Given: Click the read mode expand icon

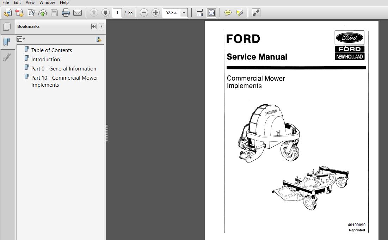Looking at the screenshot, I should tap(256, 13).
